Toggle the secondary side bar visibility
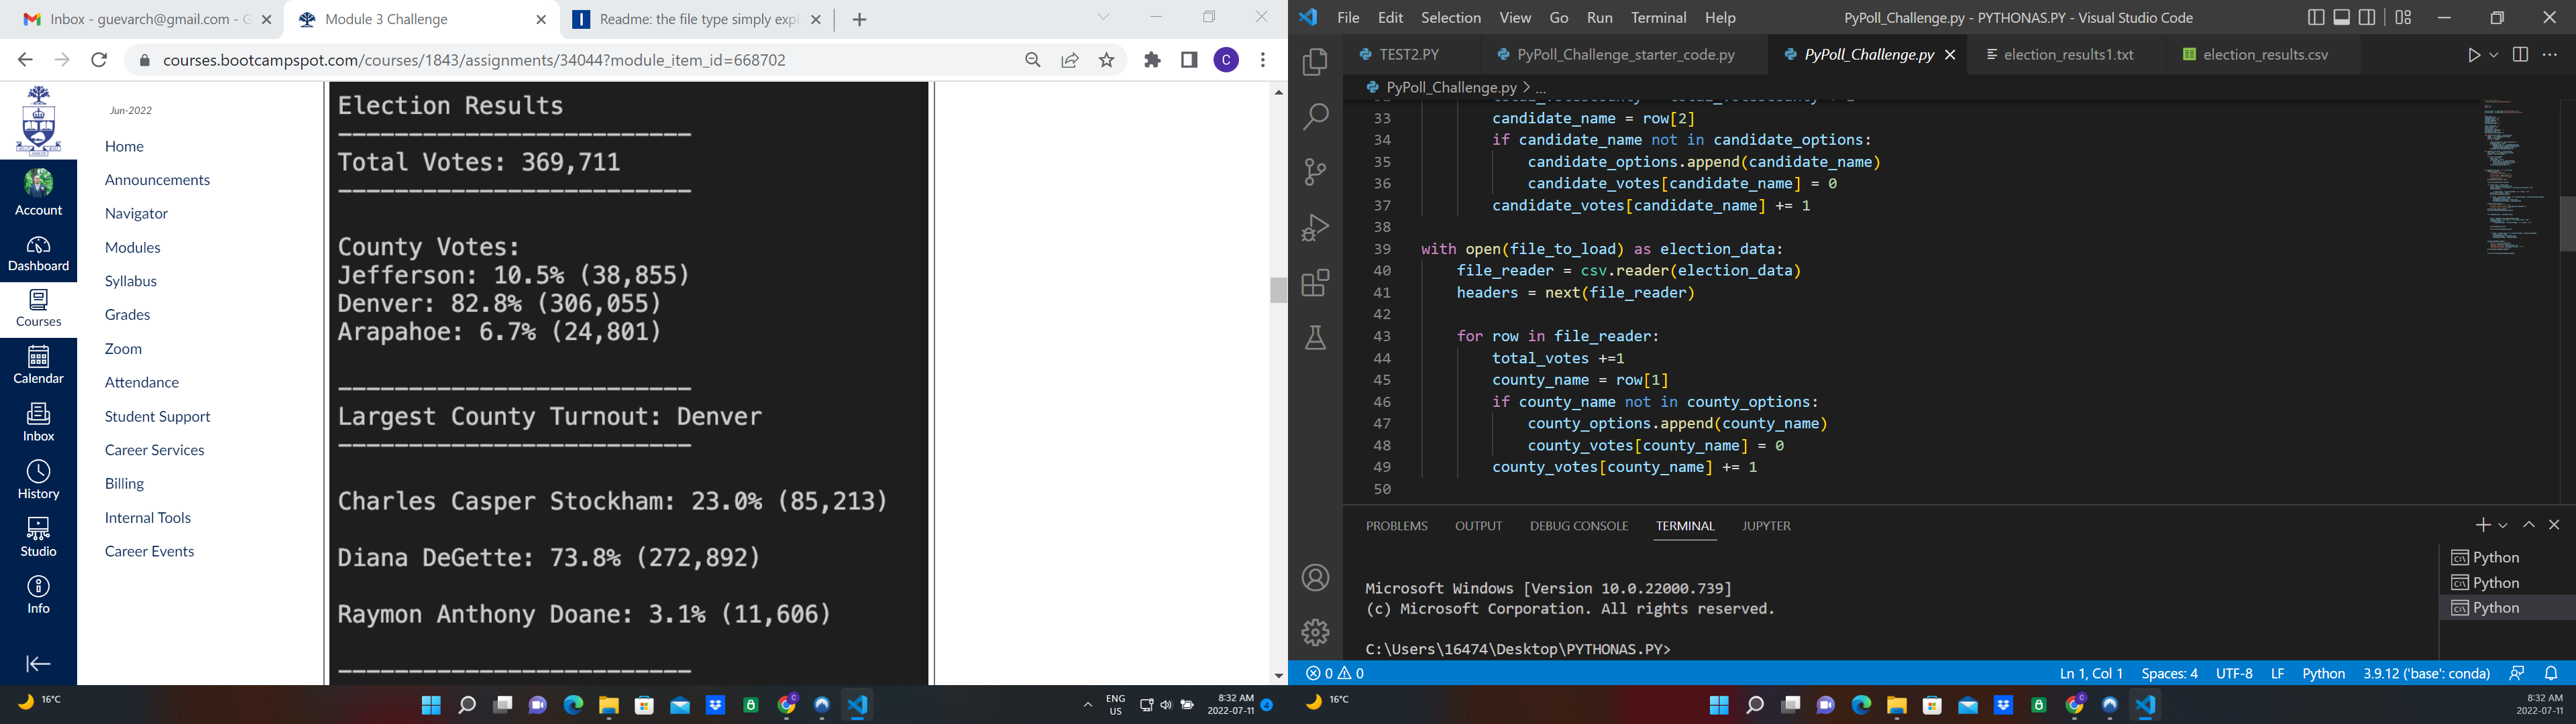Viewport: 2576px width, 724px height. pyautogui.click(x=2368, y=17)
